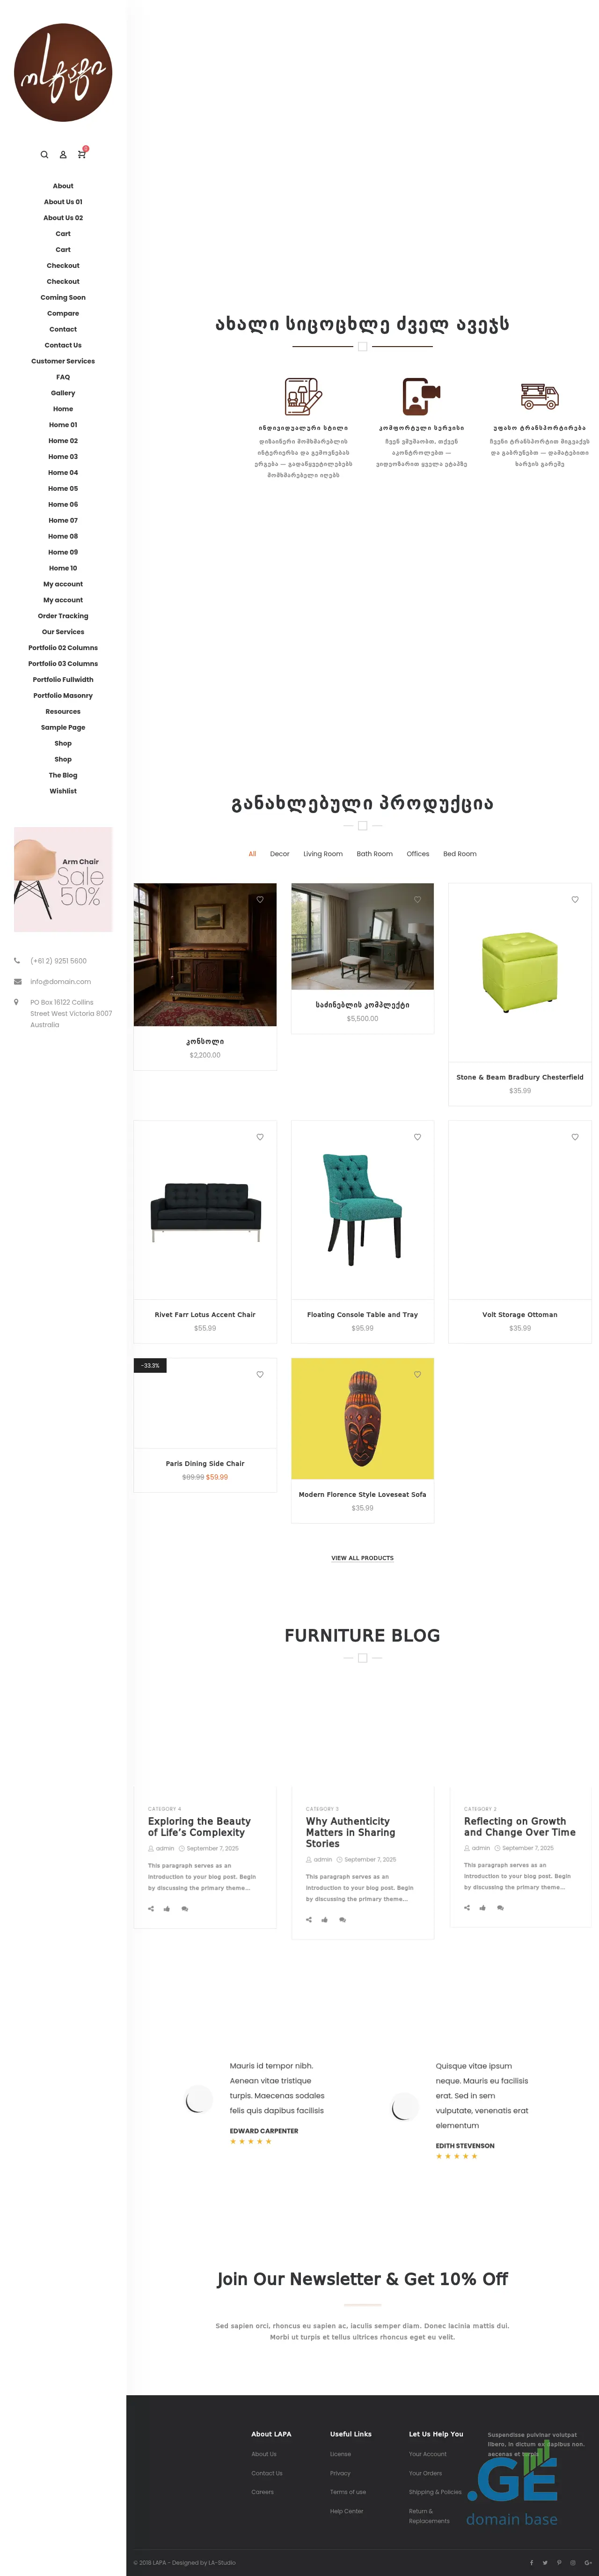Click the user account icon
This screenshot has width=599, height=2576.
point(63,155)
